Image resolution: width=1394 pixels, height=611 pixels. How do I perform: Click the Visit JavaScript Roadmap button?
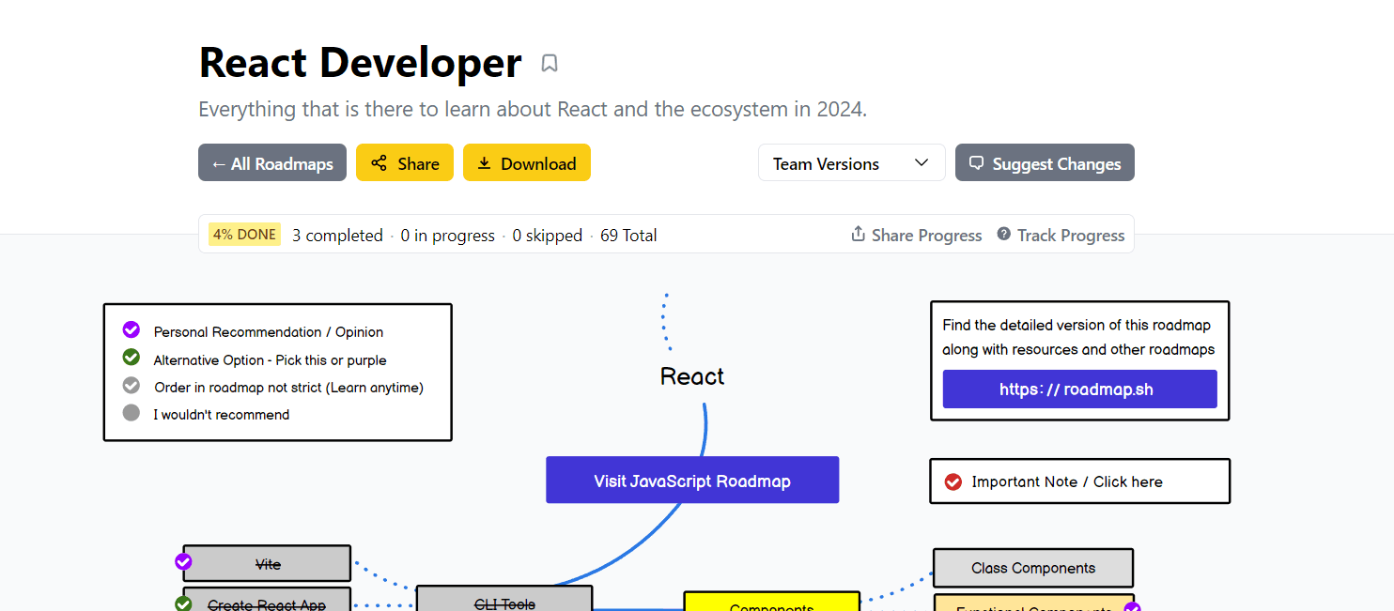[692, 480]
